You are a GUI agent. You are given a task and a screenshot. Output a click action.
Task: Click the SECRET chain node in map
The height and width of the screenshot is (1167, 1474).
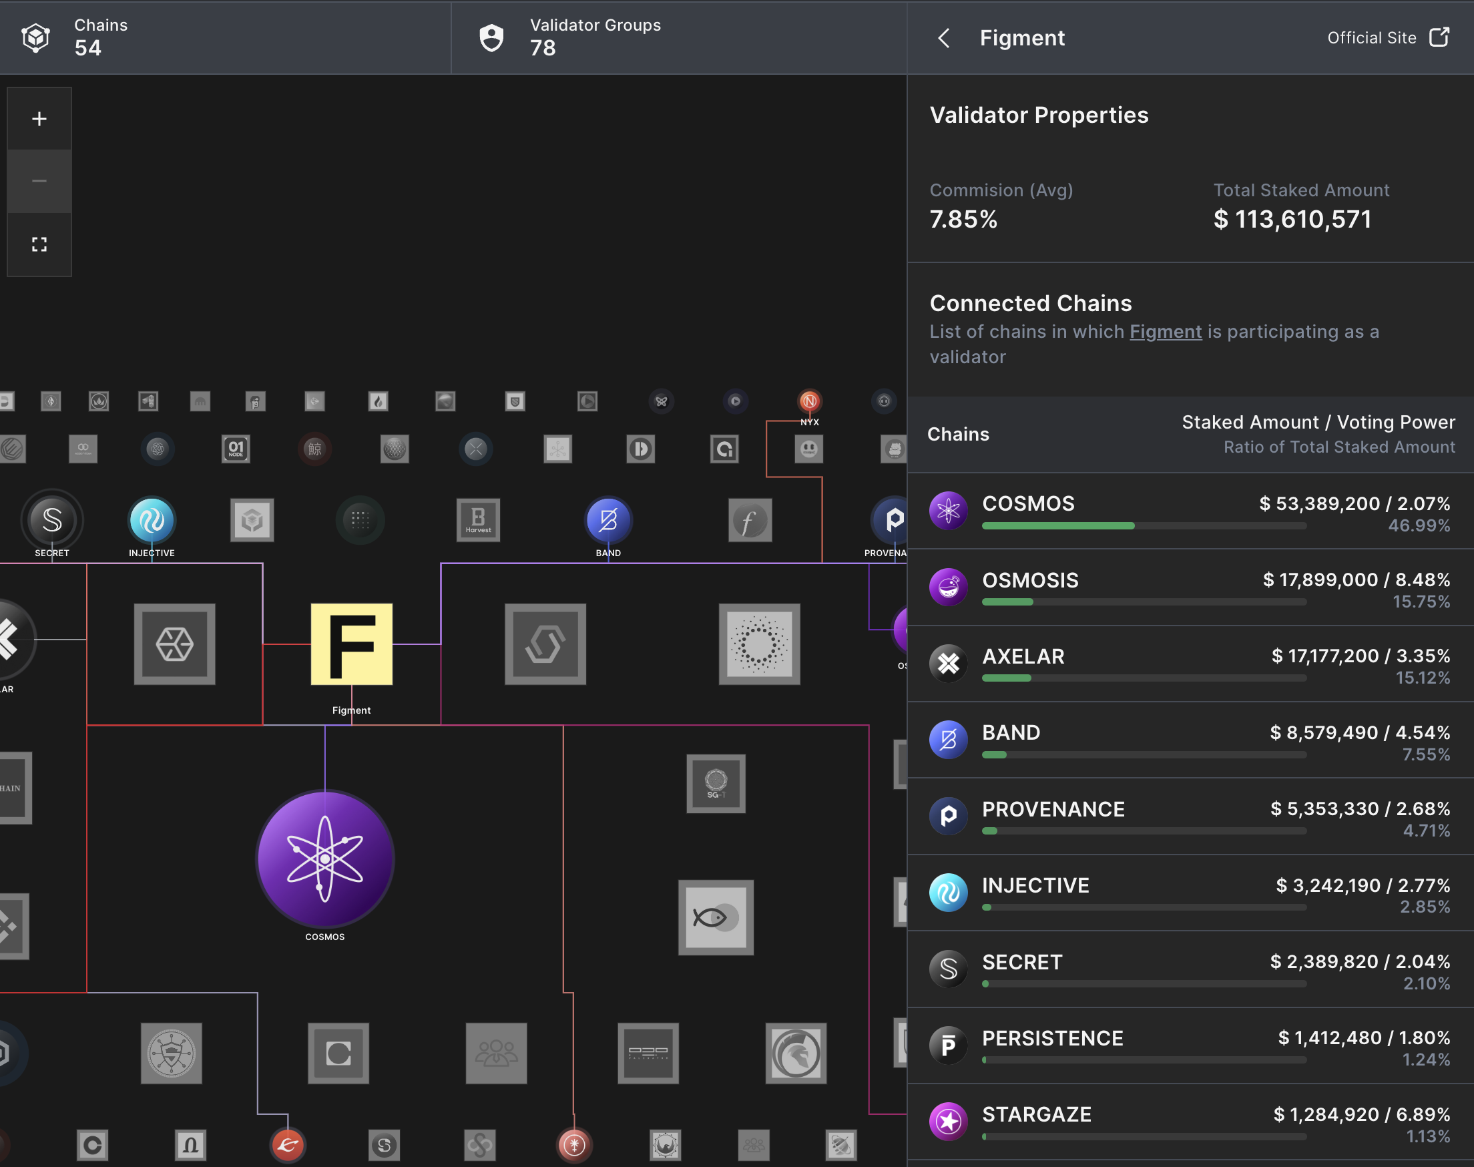(x=52, y=520)
